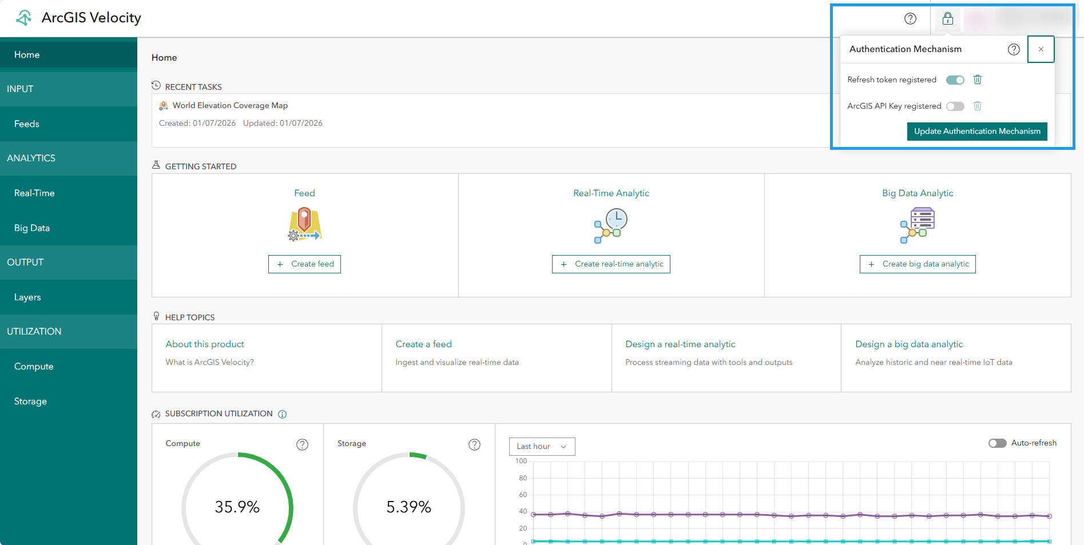Navigate to Storage under Utilization
Image resolution: width=1084 pixels, height=545 pixels.
pyautogui.click(x=30, y=401)
